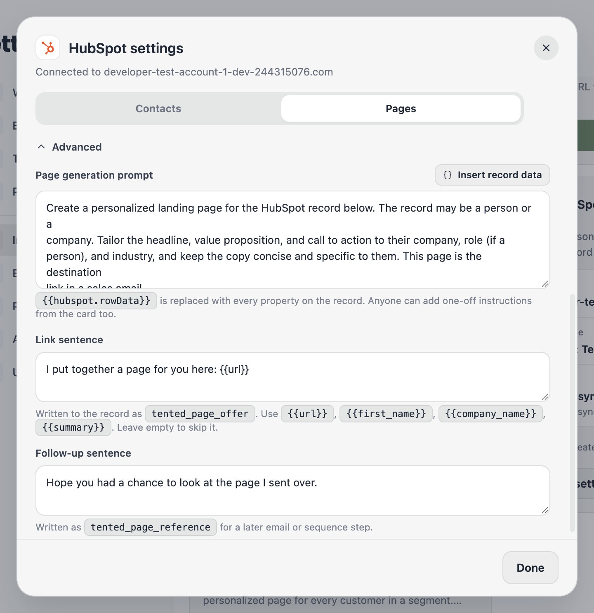Click the {{hubspot.rowData}} code chip

(x=96, y=301)
